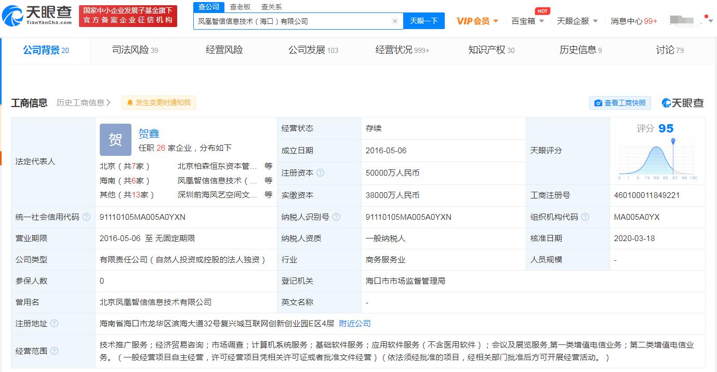This screenshot has height=372, width=717.
Task: Click 查看工商快照 button
Action: (x=620, y=103)
